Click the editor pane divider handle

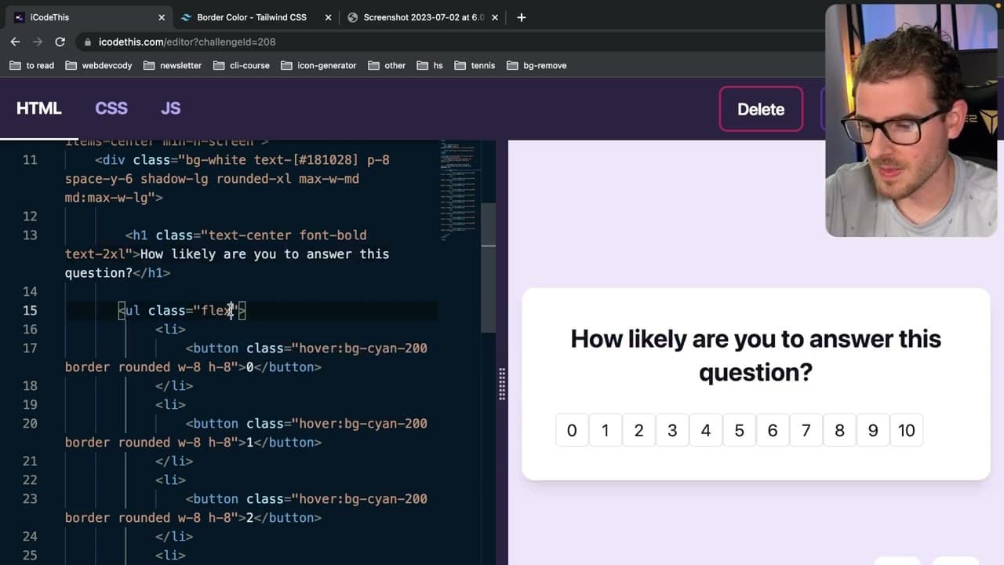pos(502,385)
